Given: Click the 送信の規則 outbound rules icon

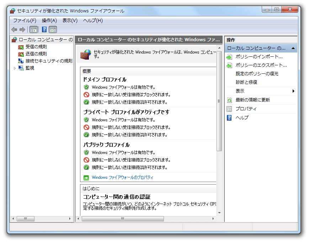Looking at the screenshot, I should point(21,54).
